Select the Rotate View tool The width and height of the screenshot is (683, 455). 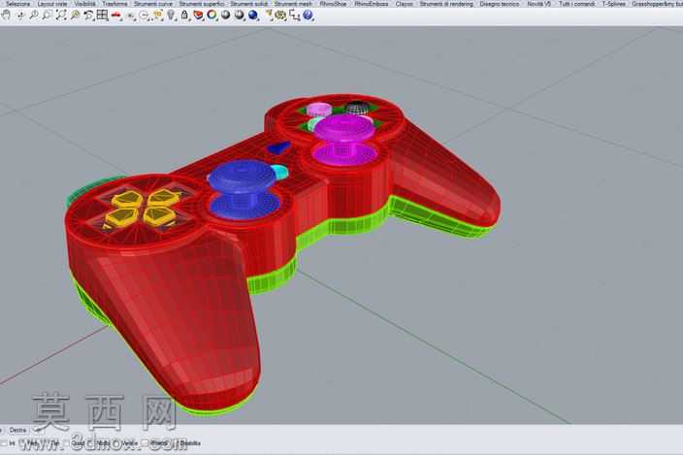tap(20, 16)
